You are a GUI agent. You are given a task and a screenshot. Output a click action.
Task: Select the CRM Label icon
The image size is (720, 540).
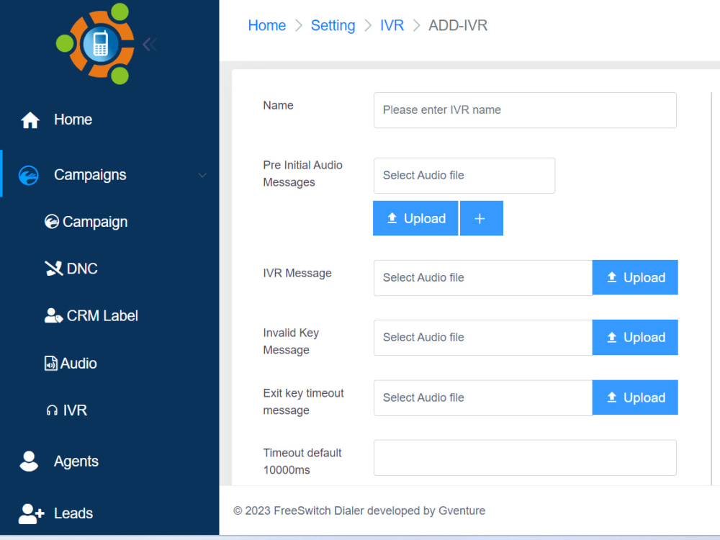click(53, 315)
